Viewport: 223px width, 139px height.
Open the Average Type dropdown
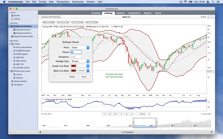pyautogui.click(x=80, y=61)
